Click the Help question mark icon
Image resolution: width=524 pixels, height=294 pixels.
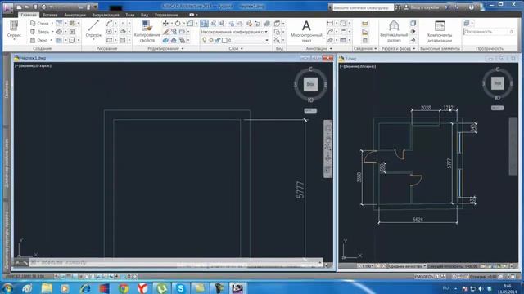pyautogui.click(x=472, y=7)
